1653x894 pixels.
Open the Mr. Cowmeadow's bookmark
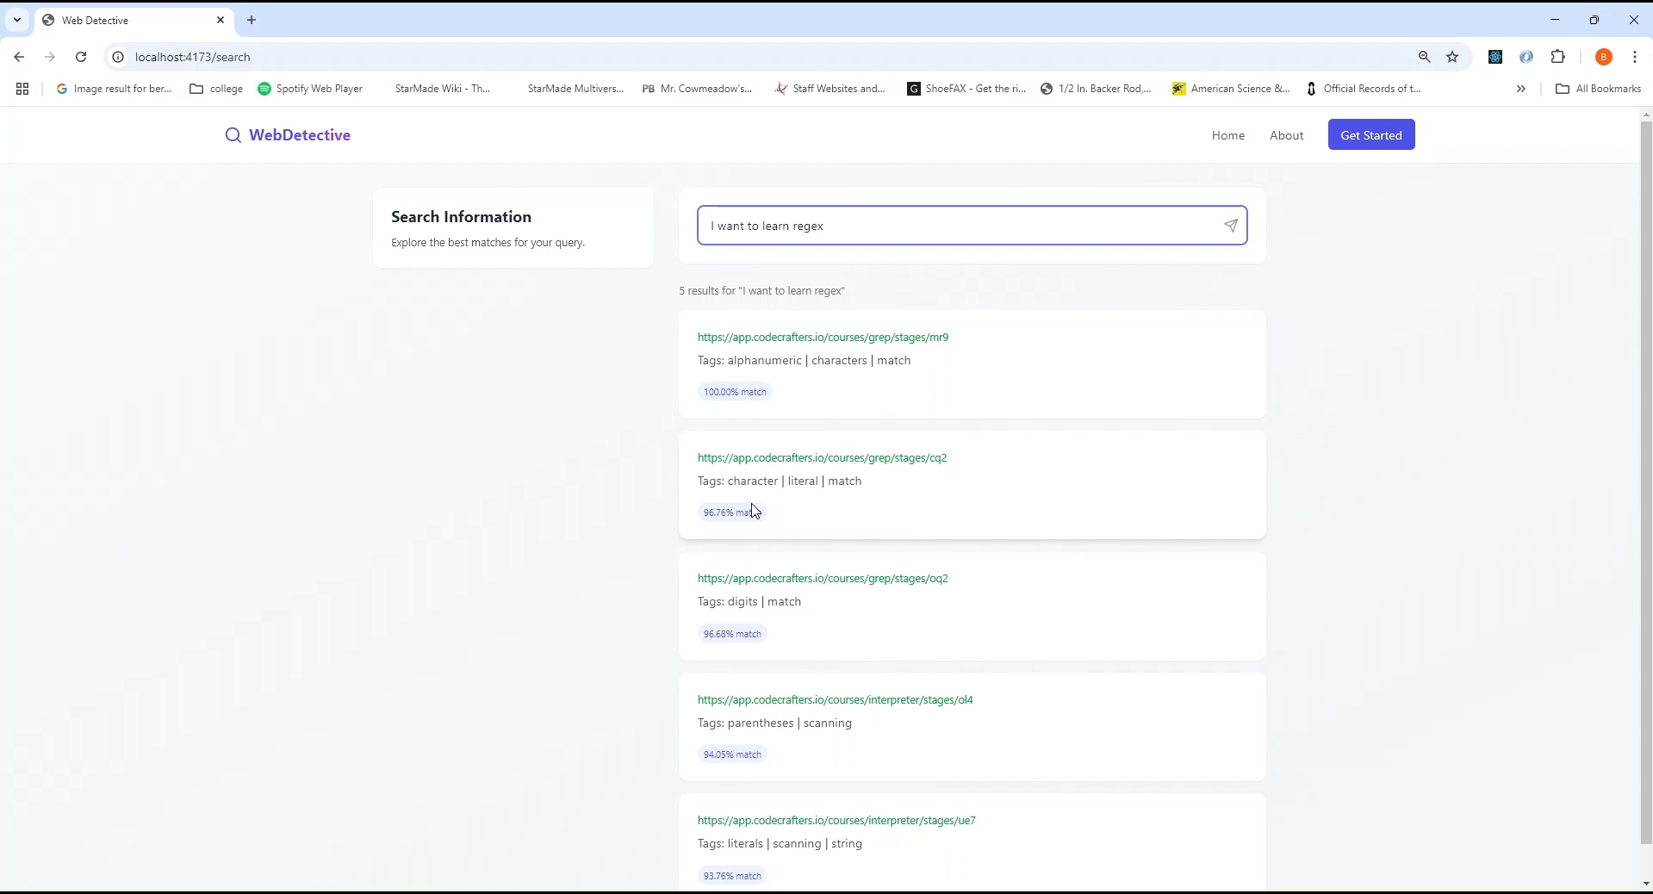pos(697,89)
